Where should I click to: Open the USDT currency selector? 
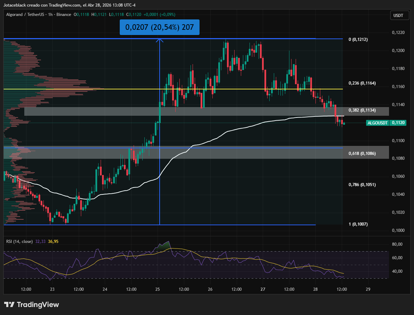tap(398, 15)
